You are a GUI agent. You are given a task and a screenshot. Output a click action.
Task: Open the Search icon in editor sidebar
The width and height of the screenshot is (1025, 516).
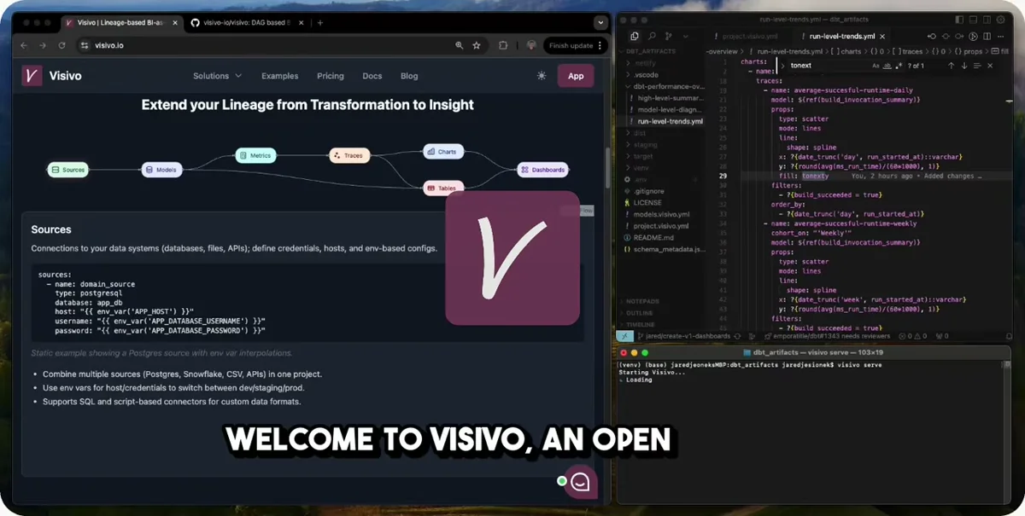point(652,37)
